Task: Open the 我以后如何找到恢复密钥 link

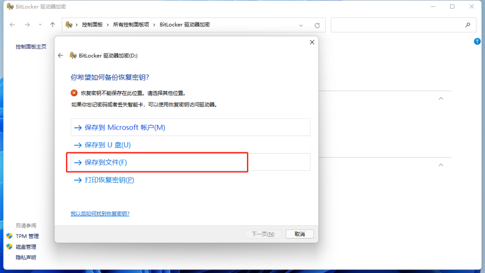Action: point(101,214)
